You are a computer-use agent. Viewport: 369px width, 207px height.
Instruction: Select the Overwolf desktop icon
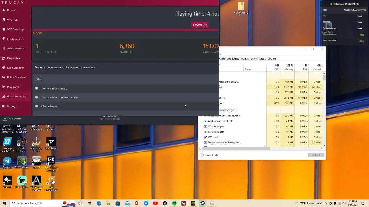click(7, 182)
